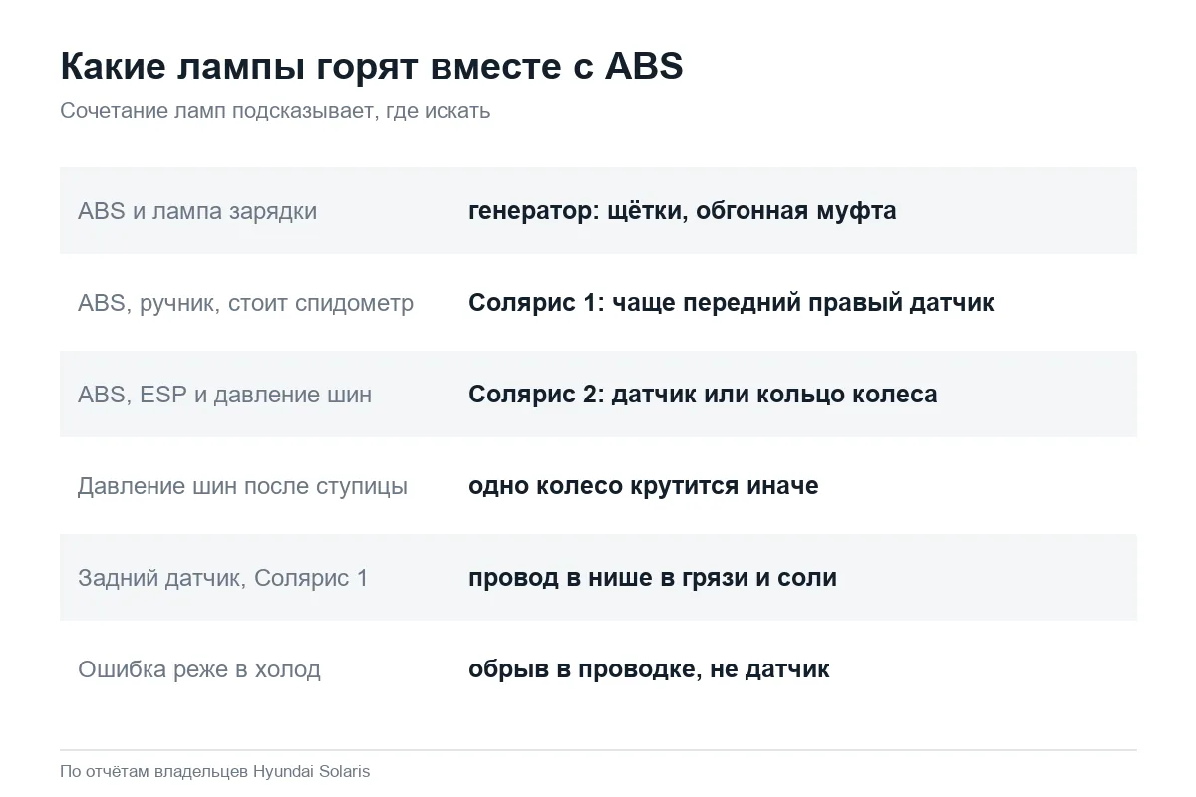Click the cell 'Давление шин после ступицы'
The width and height of the screenshot is (1196, 797).
click(242, 486)
